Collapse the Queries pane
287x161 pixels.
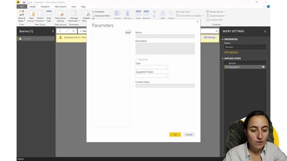[x=53, y=31]
